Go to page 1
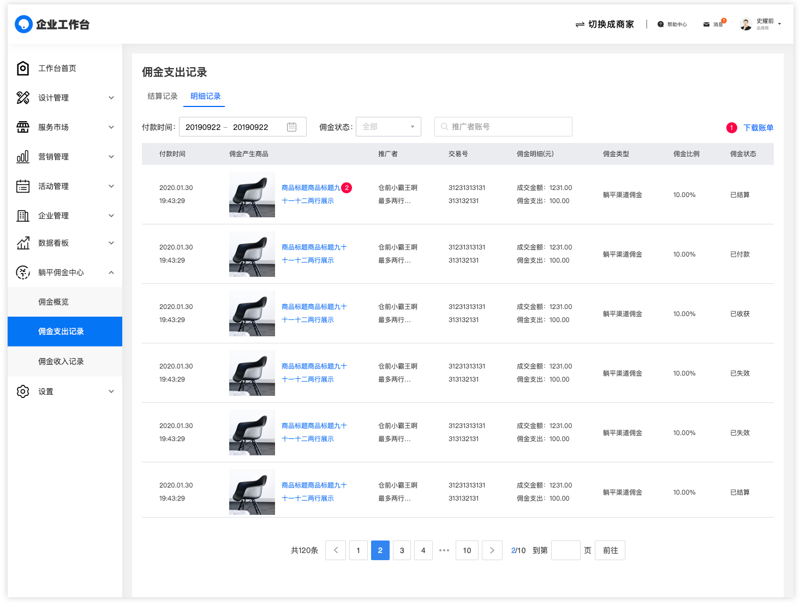 359,550
